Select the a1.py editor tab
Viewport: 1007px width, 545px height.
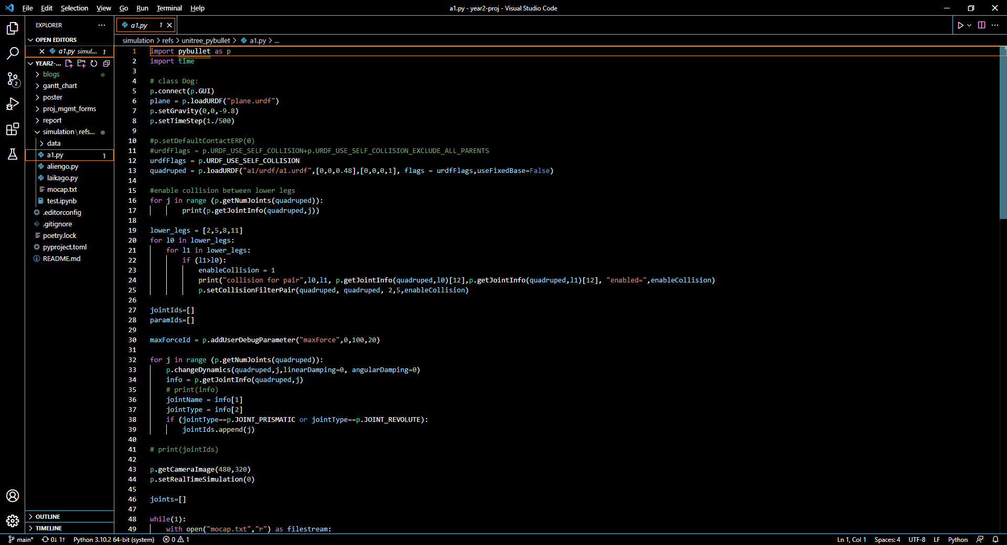[x=146, y=25]
